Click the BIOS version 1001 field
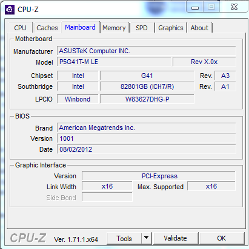The width and height of the screenshot is (249, 249). 147,138
